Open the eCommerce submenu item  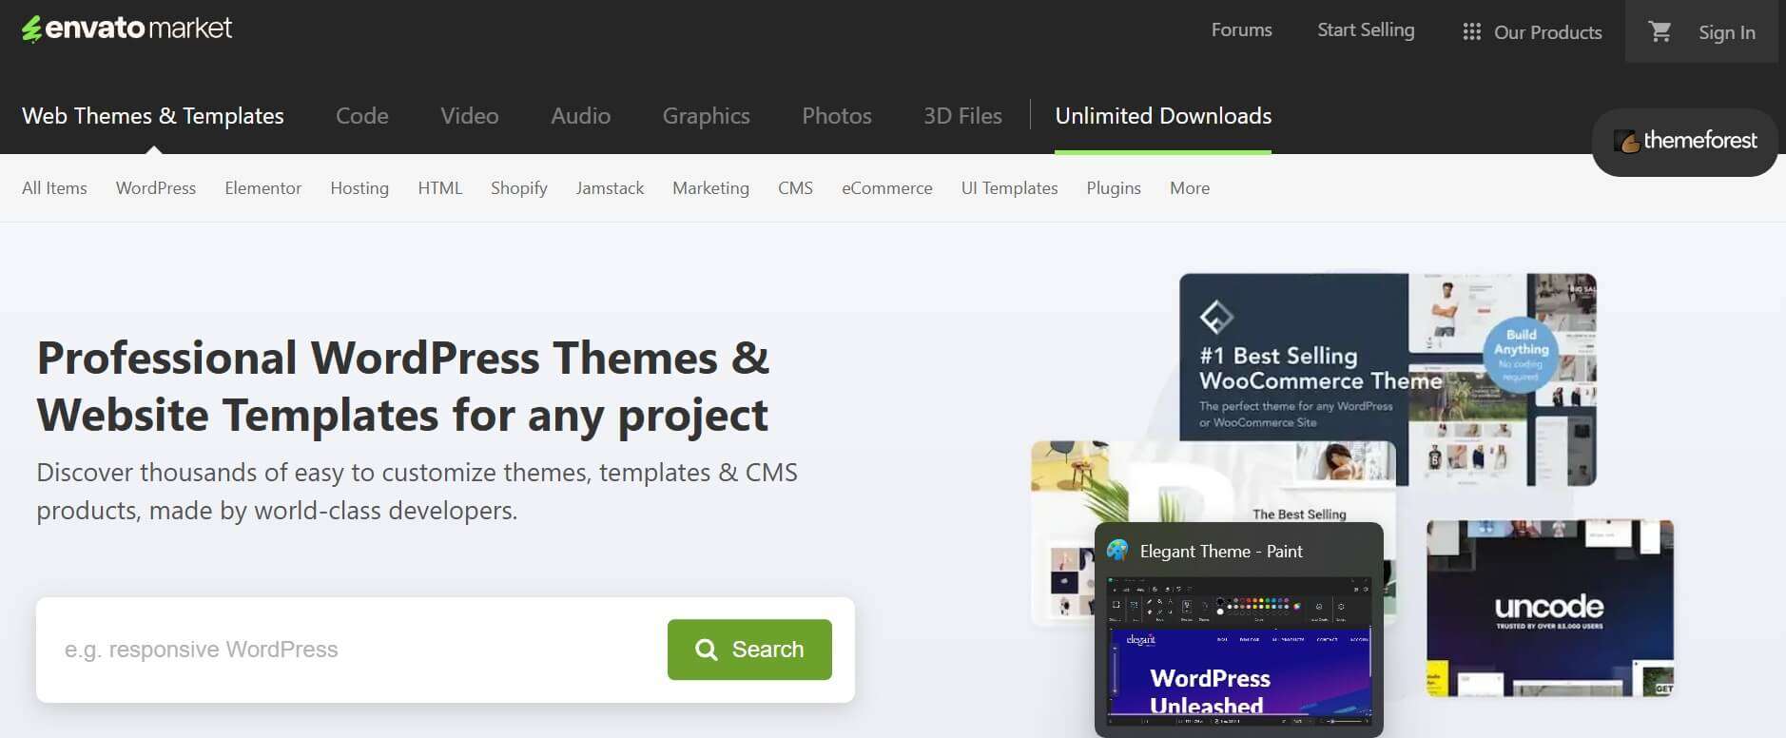887,188
